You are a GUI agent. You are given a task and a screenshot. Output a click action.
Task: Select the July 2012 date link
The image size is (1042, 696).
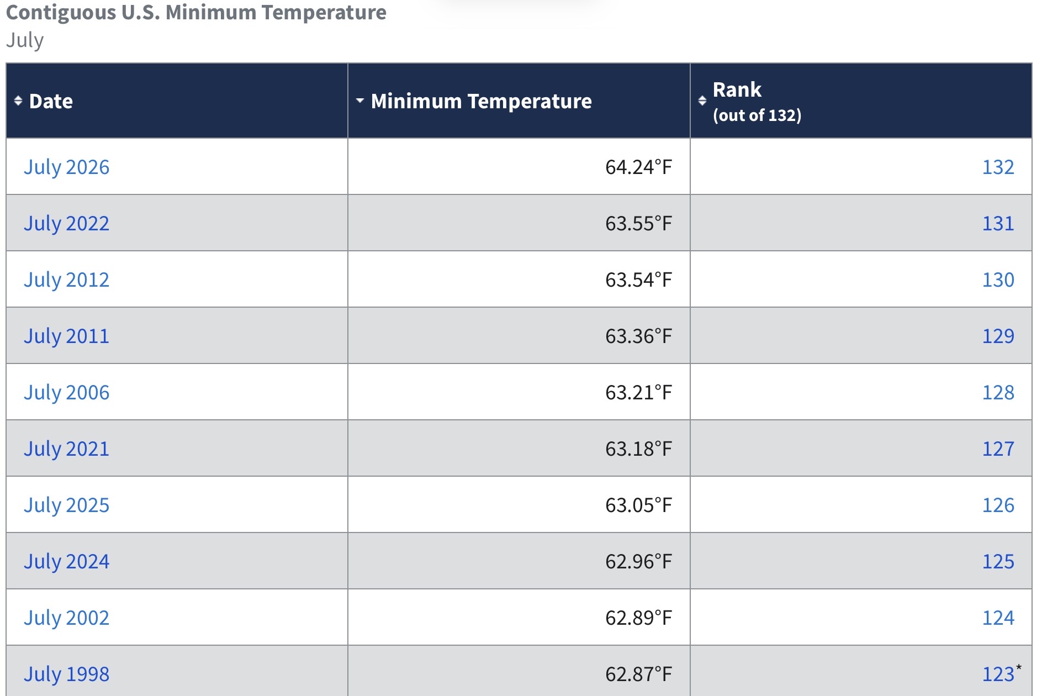click(x=67, y=280)
